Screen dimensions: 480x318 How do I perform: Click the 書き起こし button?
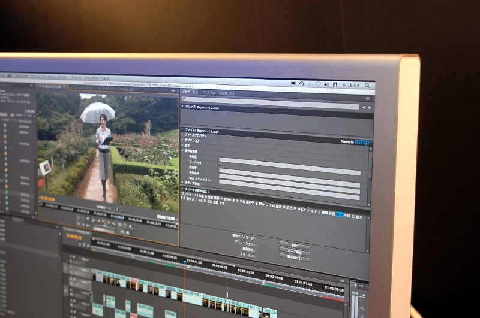[x=295, y=258]
